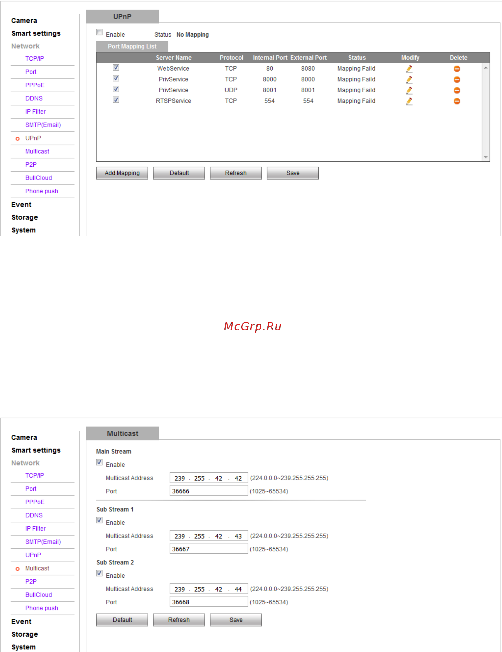502x652 pixels.
Task: Expand Camera section in upper sidebar
Action: coord(24,21)
